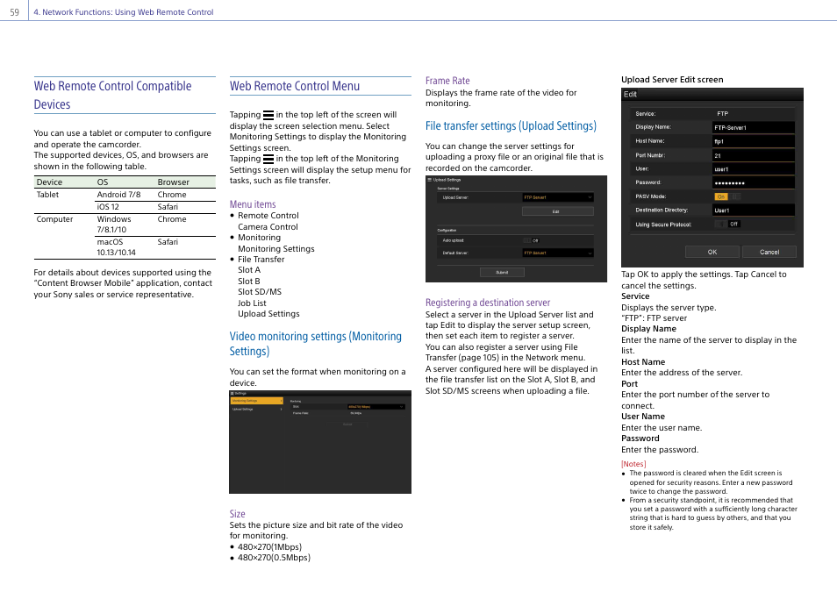837x592 pixels.
Task: Click the menu icon before 'in the top left of the Monitoring'
Action: 268,159
